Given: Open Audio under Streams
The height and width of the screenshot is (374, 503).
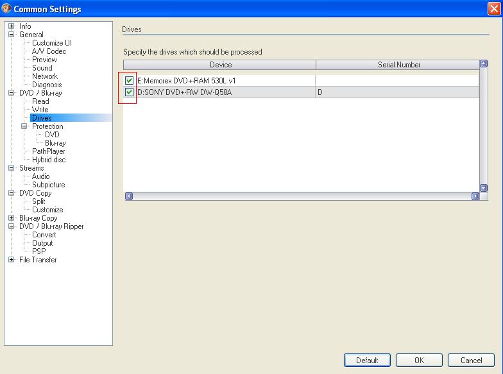Looking at the screenshot, I should click(x=41, y=176).
